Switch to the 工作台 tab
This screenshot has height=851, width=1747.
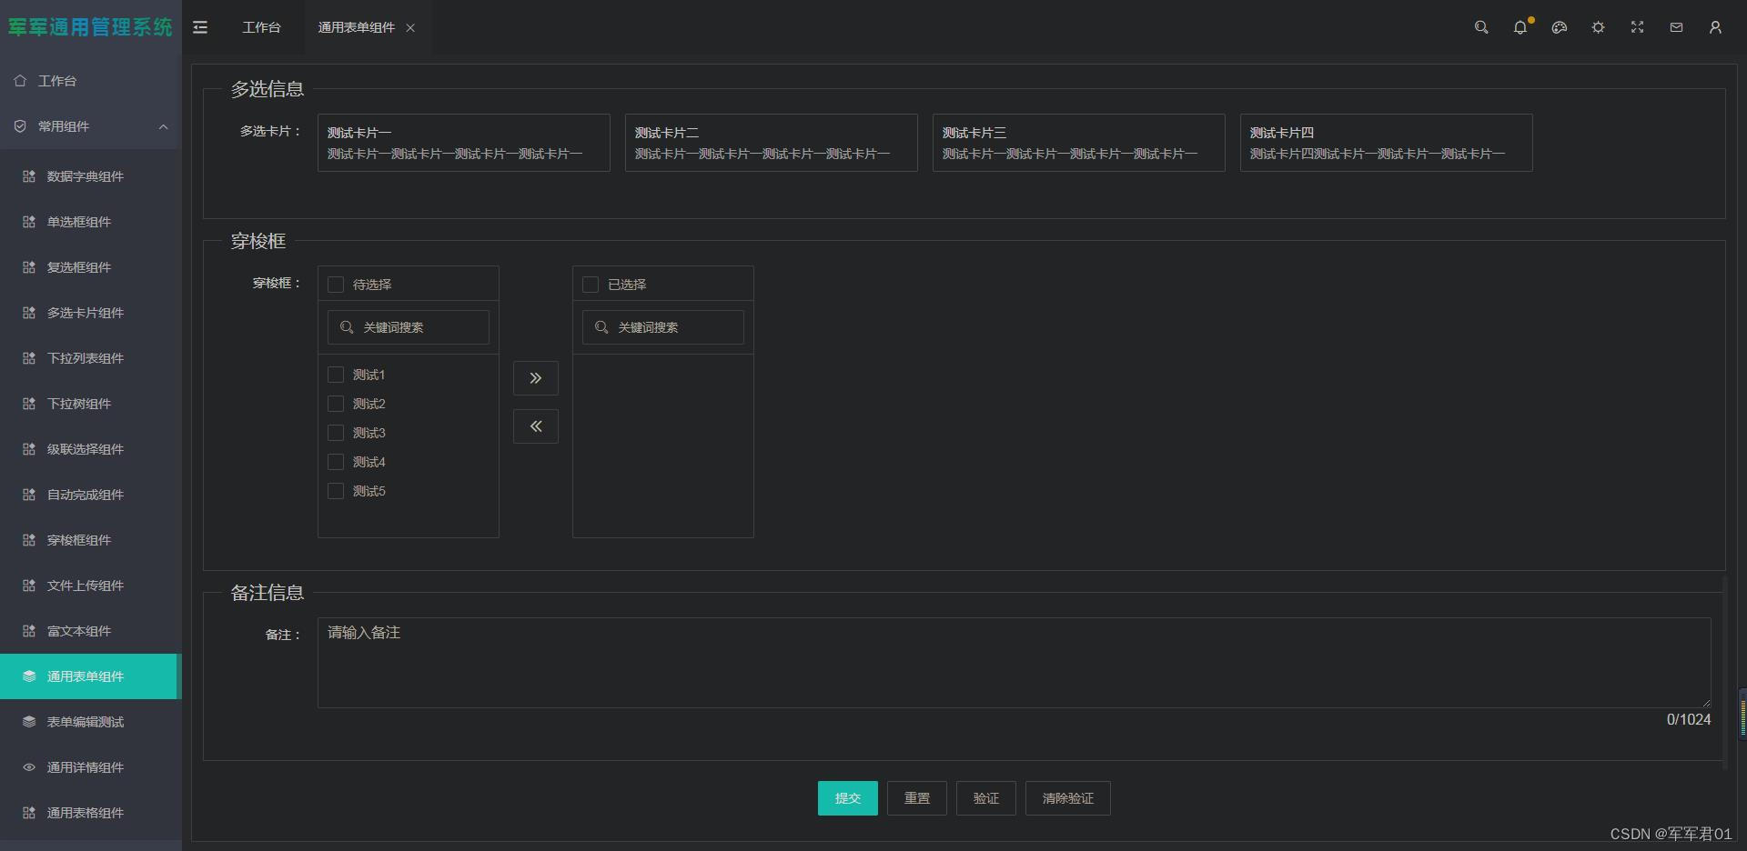(262, 27)
